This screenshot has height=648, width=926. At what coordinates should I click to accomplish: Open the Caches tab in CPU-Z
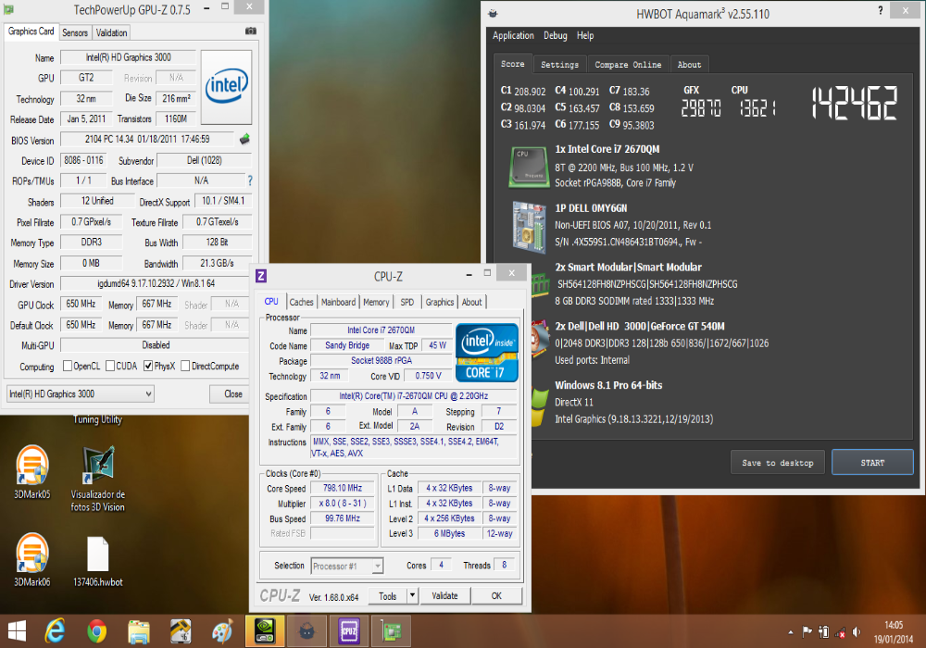301,302
